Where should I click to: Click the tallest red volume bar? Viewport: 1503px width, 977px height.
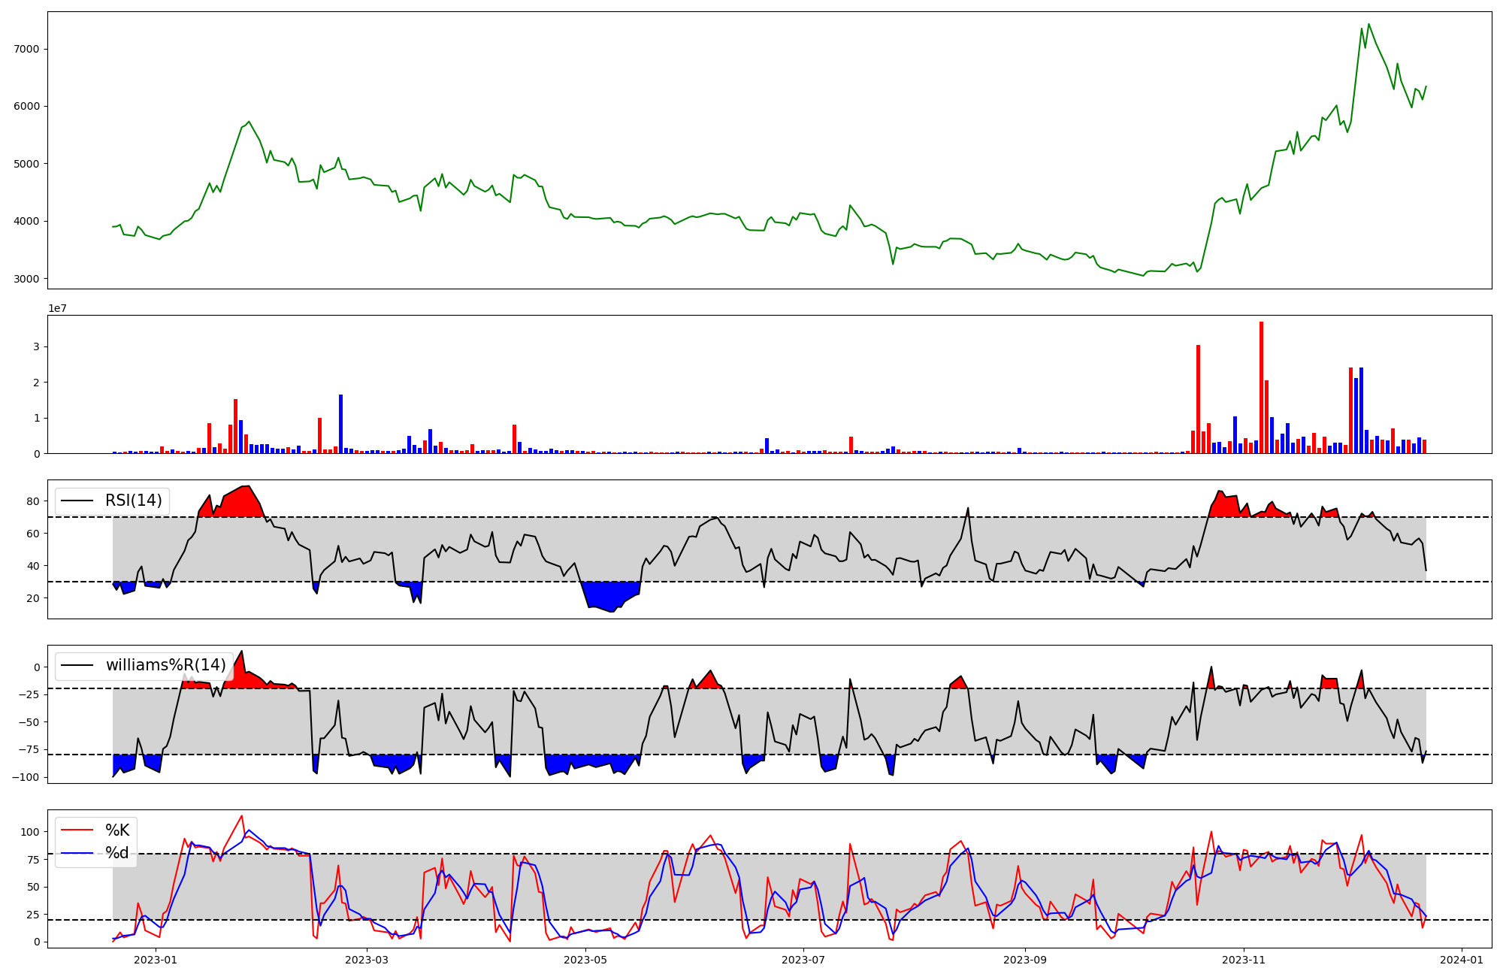tap(1261, 387)
